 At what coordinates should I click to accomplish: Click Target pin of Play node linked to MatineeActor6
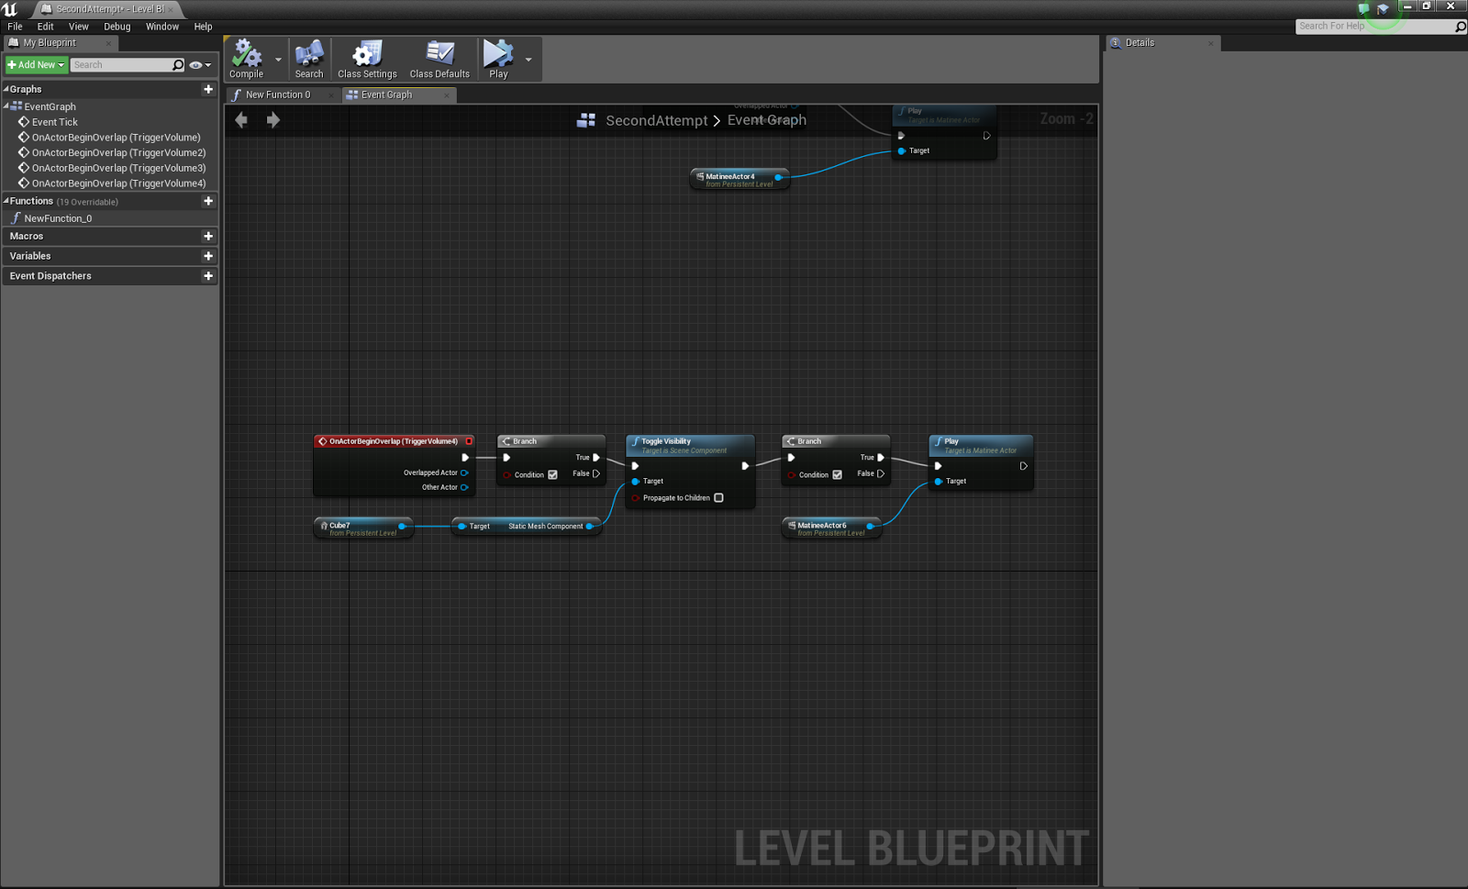point(938,482)
